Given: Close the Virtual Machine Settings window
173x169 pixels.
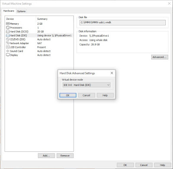Looking at the screenshot, I should pos(169,3).
